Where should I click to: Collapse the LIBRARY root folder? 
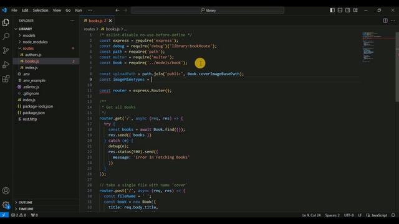click(25, 29)
